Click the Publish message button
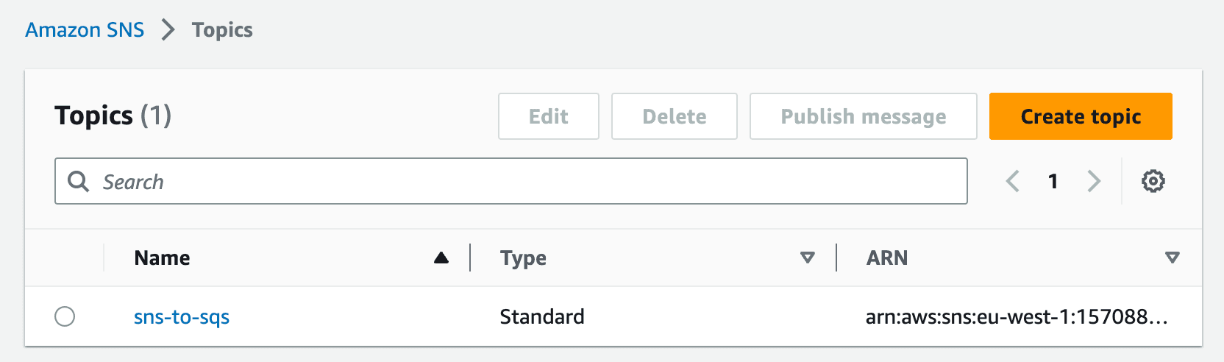 [x=864, y=116]
